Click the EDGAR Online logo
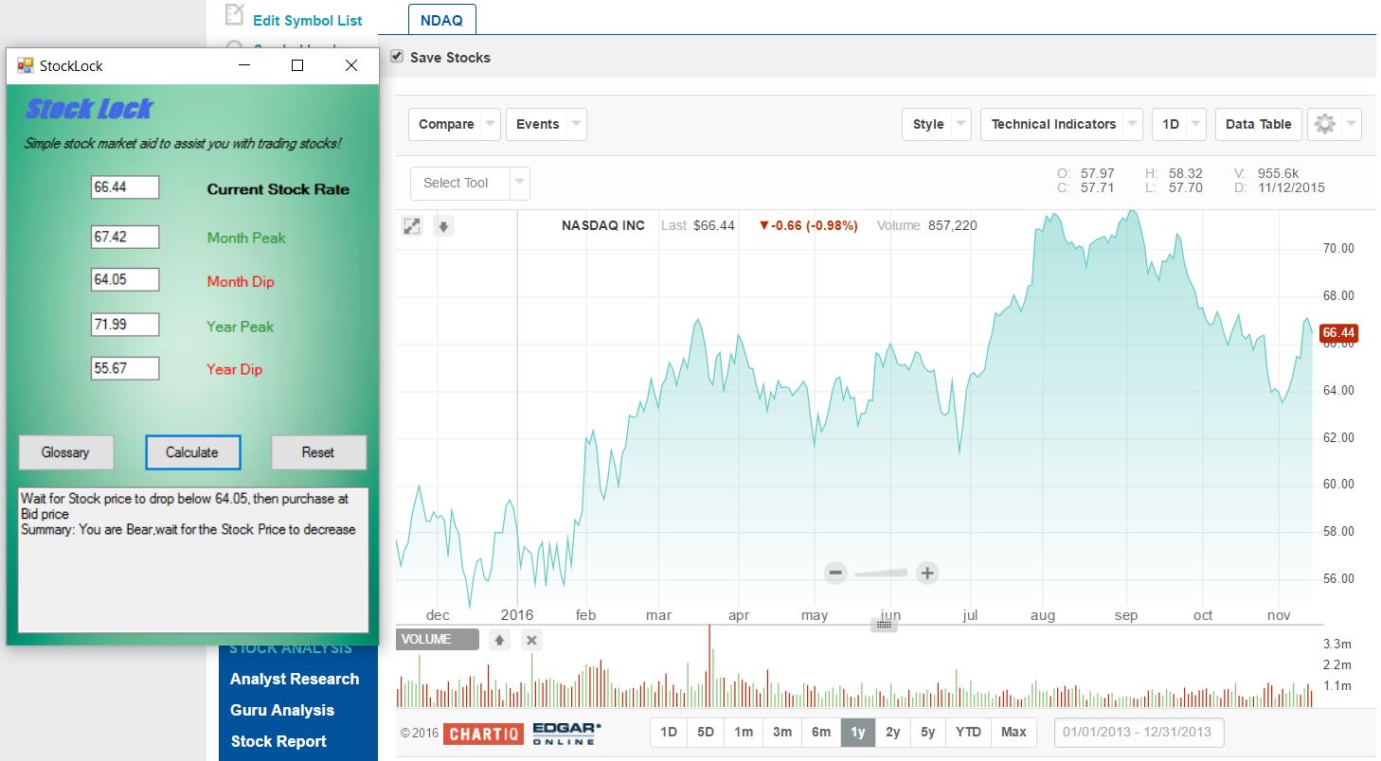Image resolution: width=1381 pixels, height=761 pixels. pyautogui.click(x=566, y=733)
